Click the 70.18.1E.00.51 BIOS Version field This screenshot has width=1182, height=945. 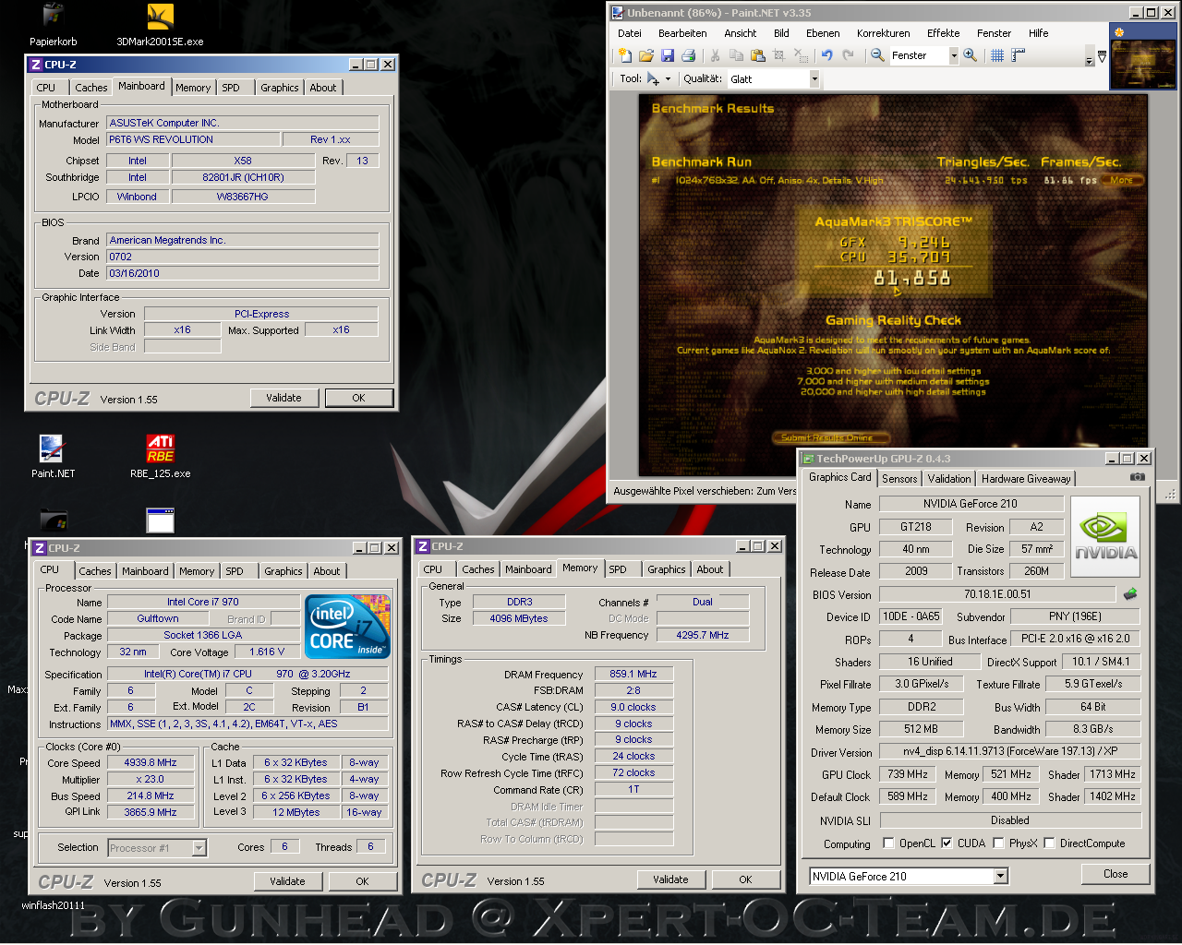[x=997, y=594]
